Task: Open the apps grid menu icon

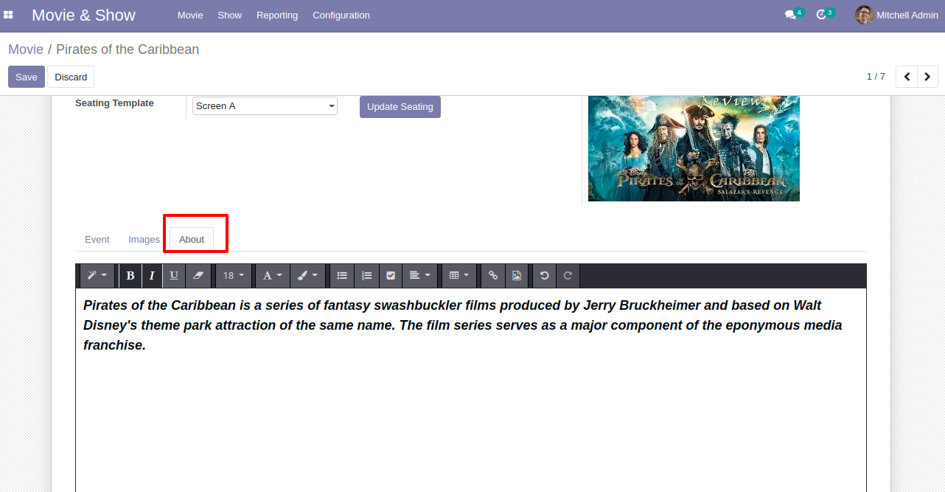Action: tap(8, 15)
